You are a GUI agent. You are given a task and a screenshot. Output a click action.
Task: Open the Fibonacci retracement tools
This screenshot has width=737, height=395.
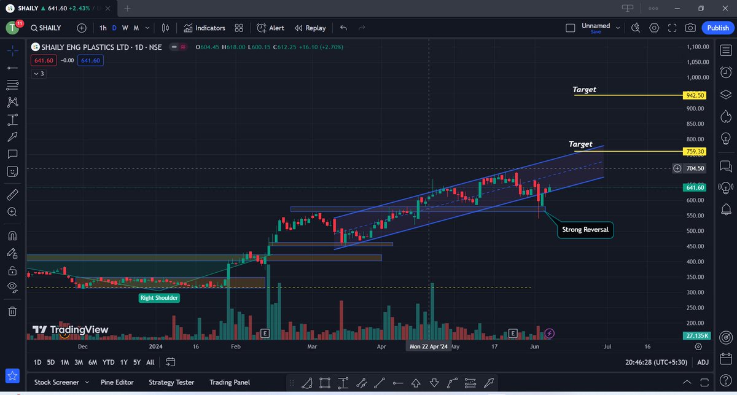[x=12, y=84]
